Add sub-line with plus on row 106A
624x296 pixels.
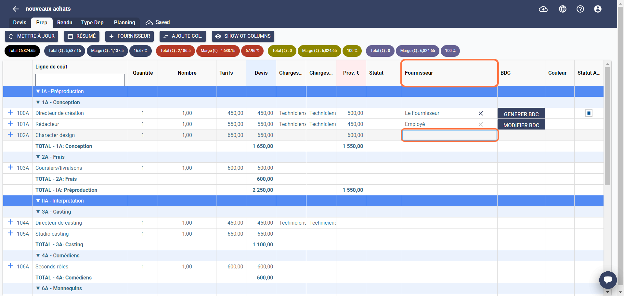pos(10,266)
